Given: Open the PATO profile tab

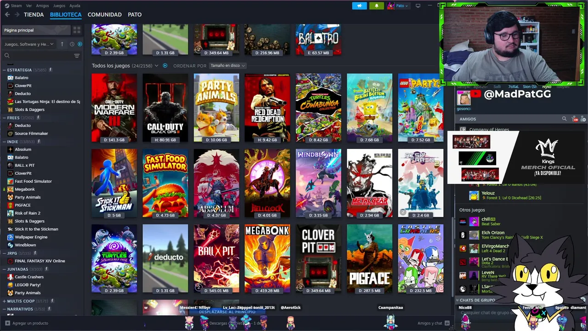Looking at the screenshot, I should coord(135,15).
